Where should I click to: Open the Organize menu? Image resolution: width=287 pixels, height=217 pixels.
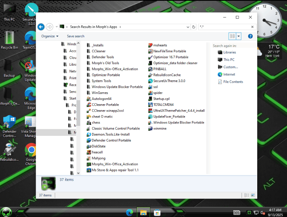tap(49, 36)
